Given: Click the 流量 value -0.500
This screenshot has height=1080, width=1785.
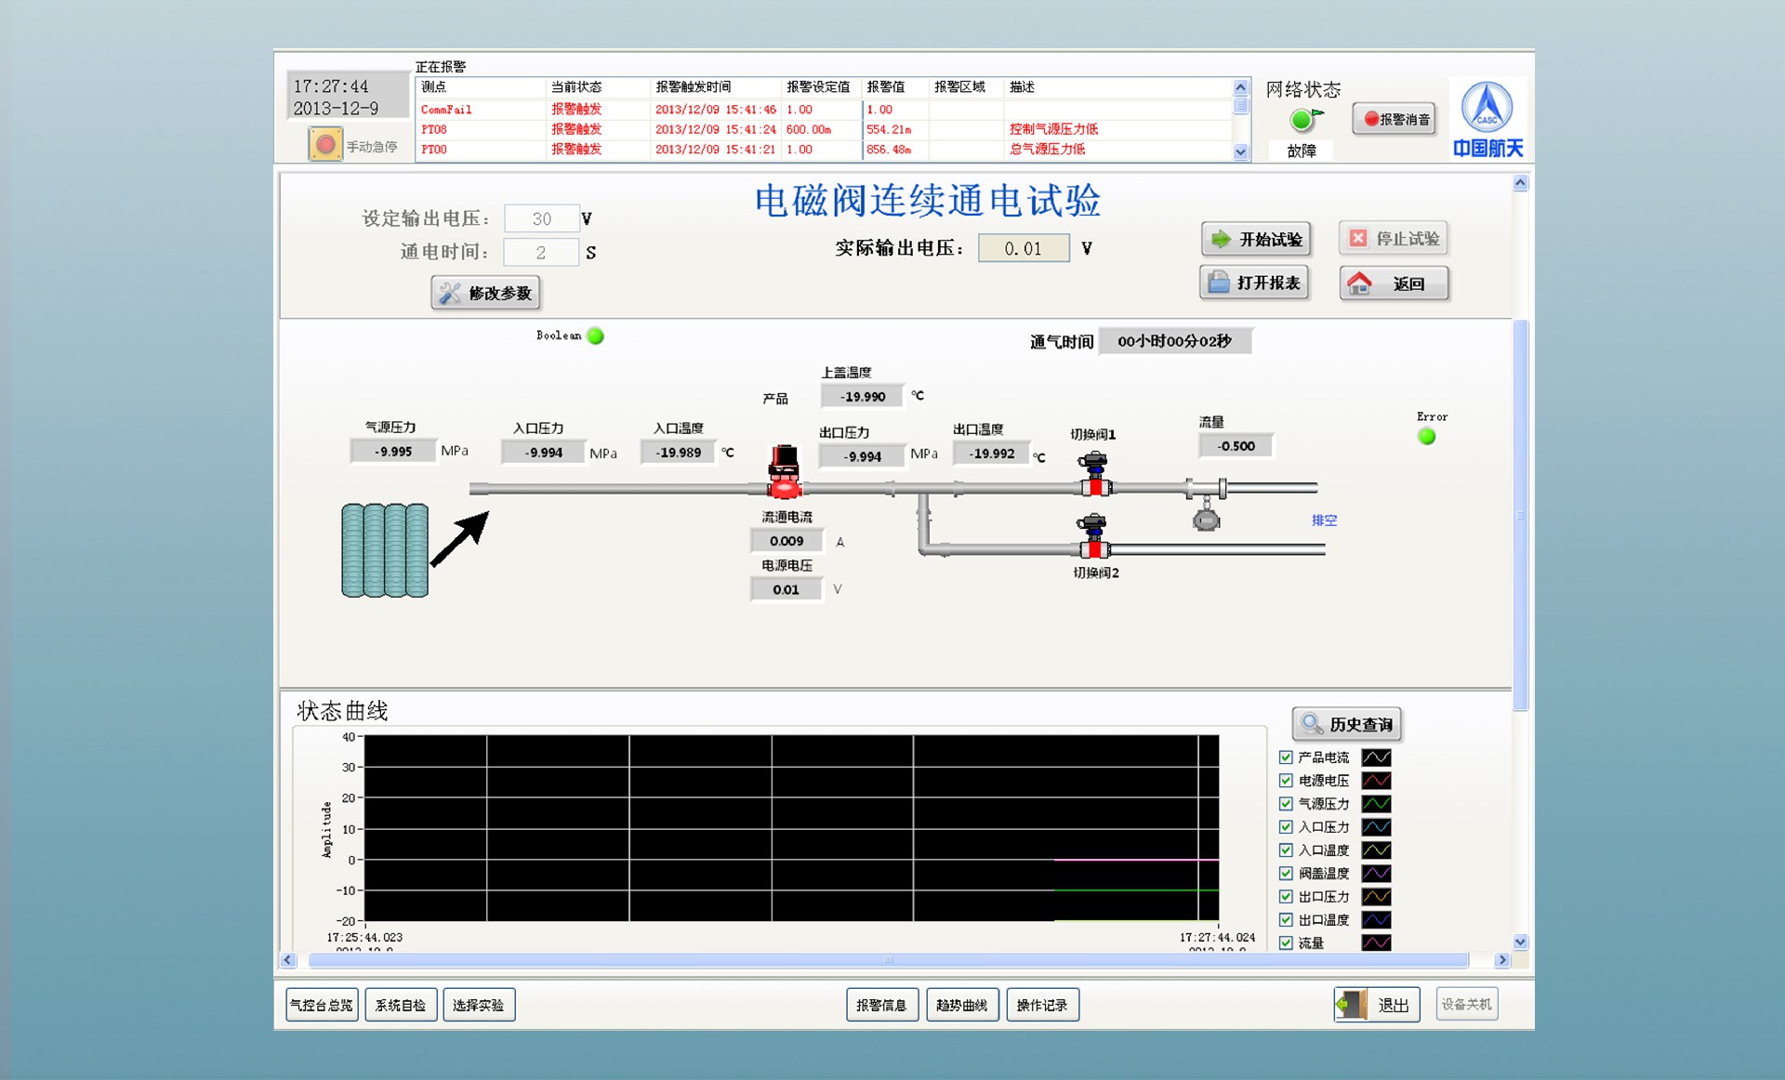Looking at the screenshot, I should (1236, 446).
